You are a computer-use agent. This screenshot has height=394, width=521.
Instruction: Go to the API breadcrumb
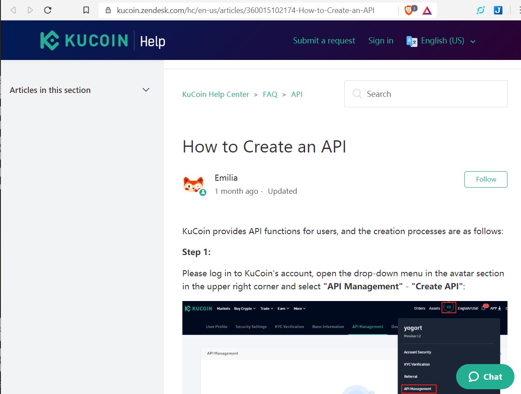297,94
